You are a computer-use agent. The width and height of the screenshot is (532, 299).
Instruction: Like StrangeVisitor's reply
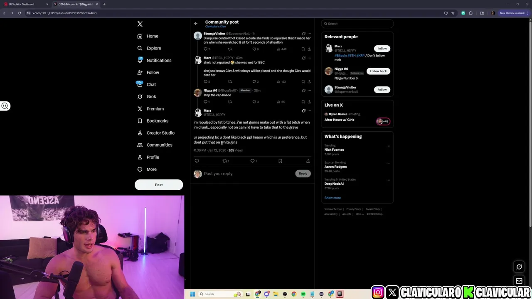tap(254, 49)
